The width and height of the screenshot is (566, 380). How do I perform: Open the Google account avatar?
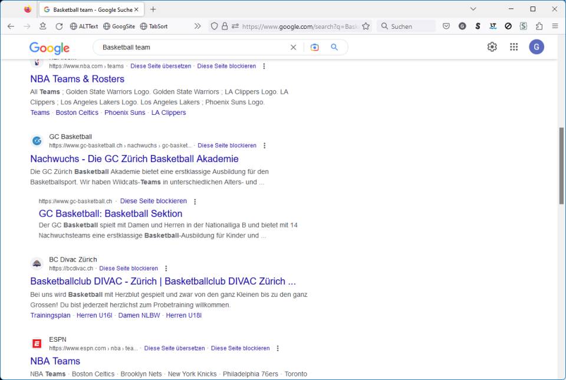pos(537,47)
